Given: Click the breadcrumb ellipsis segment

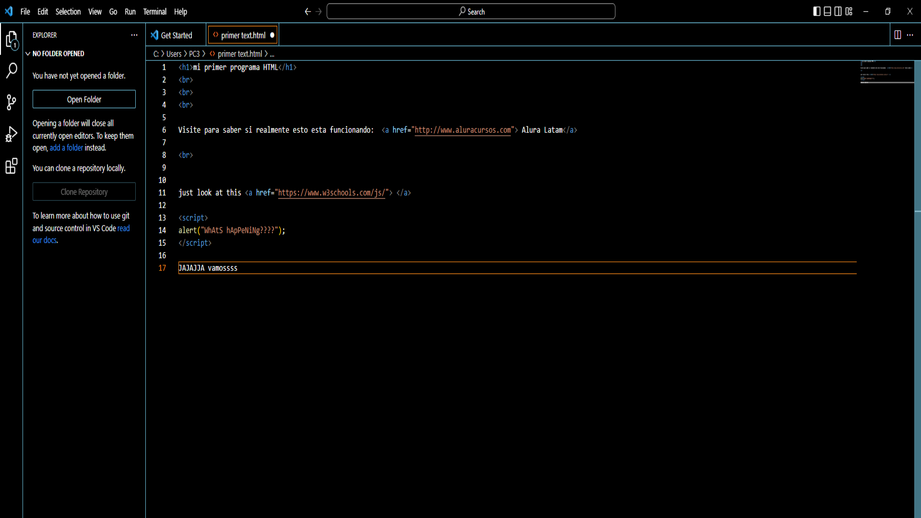Looking at the screenshot, I should pyautogui.click(x=272, y=54).
